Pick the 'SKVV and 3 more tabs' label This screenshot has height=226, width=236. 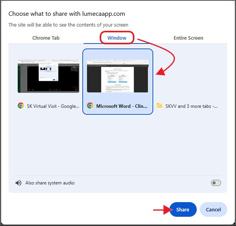point(192,106)
